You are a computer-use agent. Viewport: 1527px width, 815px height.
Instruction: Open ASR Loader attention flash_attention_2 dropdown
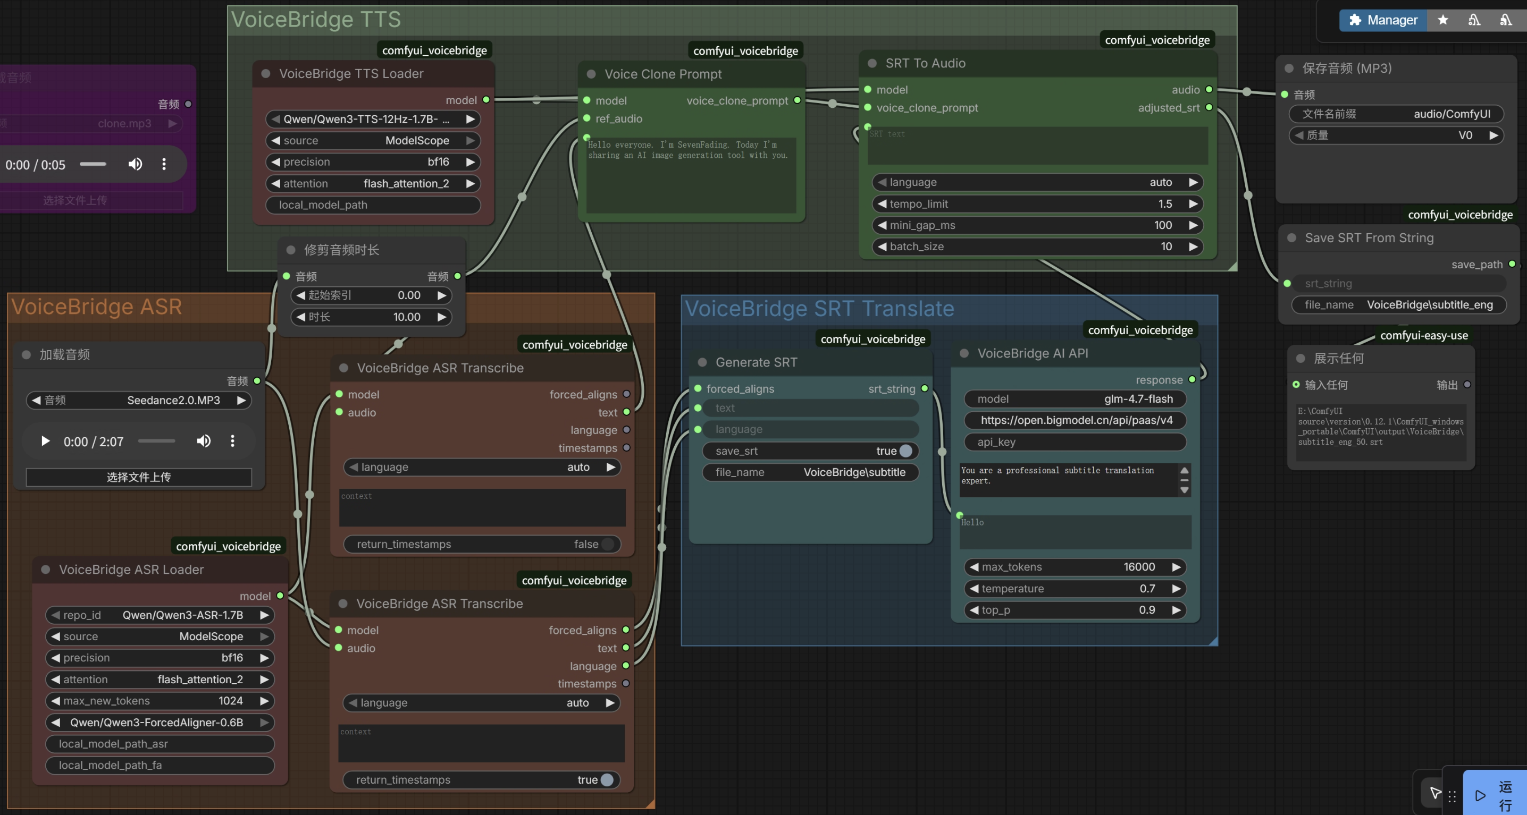coord(160,680)
